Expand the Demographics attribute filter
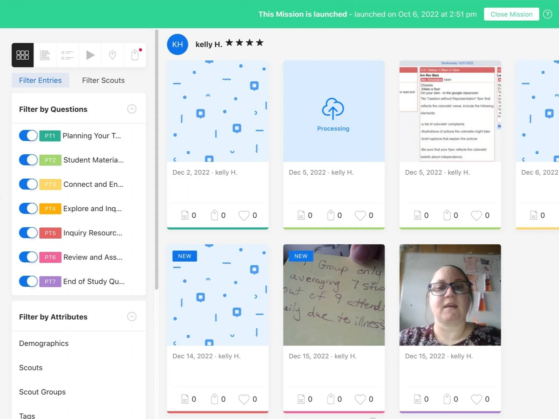The image size is (559, 419). [x=44, y=343]
